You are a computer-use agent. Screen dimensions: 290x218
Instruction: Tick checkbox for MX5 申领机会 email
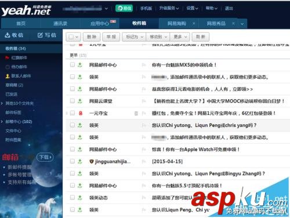[x=72, y=64]
